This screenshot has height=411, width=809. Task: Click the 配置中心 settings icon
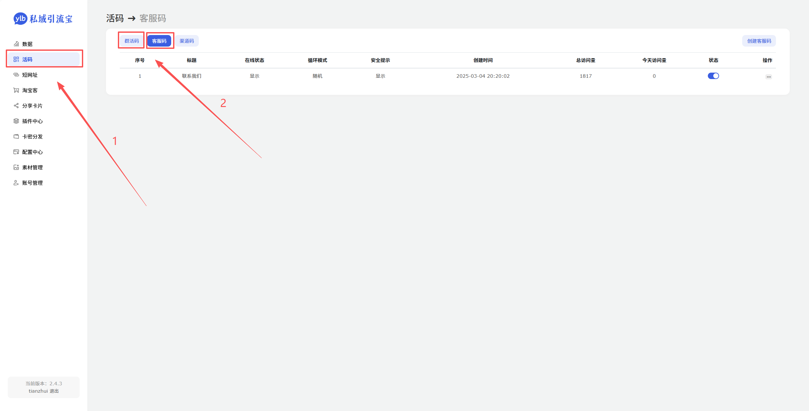pyautogui.click(x=16, y=152)
